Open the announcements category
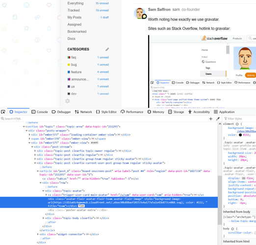 (x=80, y=79)
